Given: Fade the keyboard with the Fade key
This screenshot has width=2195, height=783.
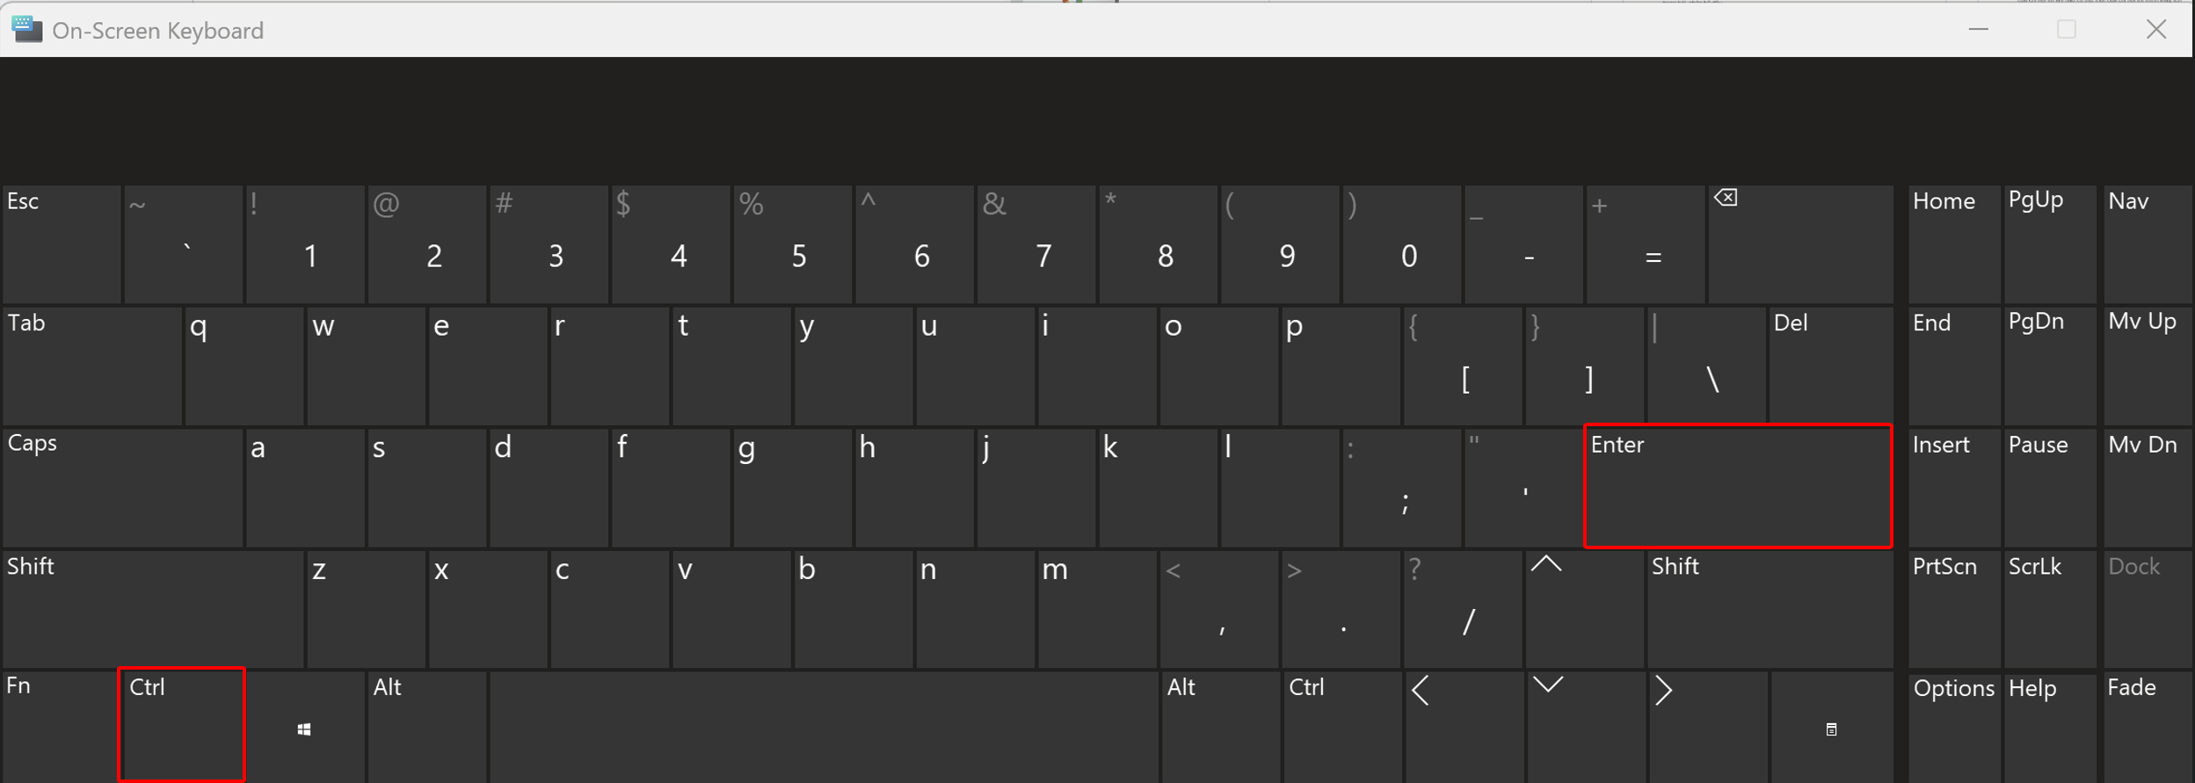Looking at the screenshot, I should [x=2147, y=726].
